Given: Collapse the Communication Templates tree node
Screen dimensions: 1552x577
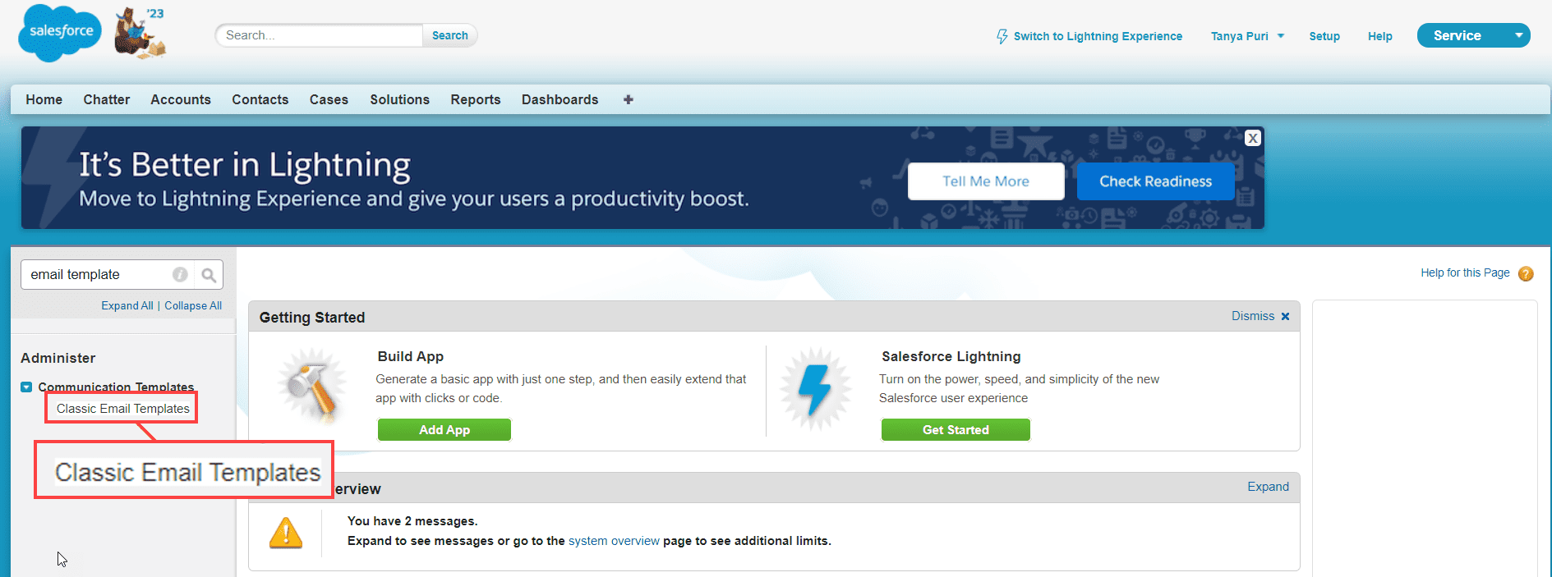Looking at the screenshot, I should pos(26,387).
